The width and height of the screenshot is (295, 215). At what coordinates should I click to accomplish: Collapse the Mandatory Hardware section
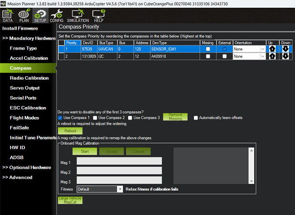coord(29,38)
